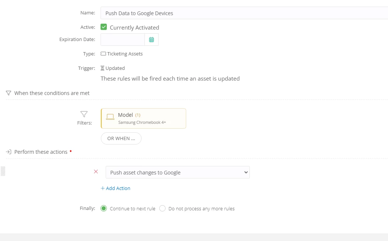Click the drag handle beside the action row
Screen dimensions: 388x241
tap(3, 171)
